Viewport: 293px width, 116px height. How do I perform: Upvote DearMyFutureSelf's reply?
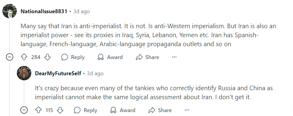(38, 110)
